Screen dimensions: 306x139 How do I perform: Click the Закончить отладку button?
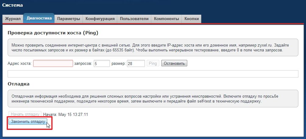click(28, 122)
